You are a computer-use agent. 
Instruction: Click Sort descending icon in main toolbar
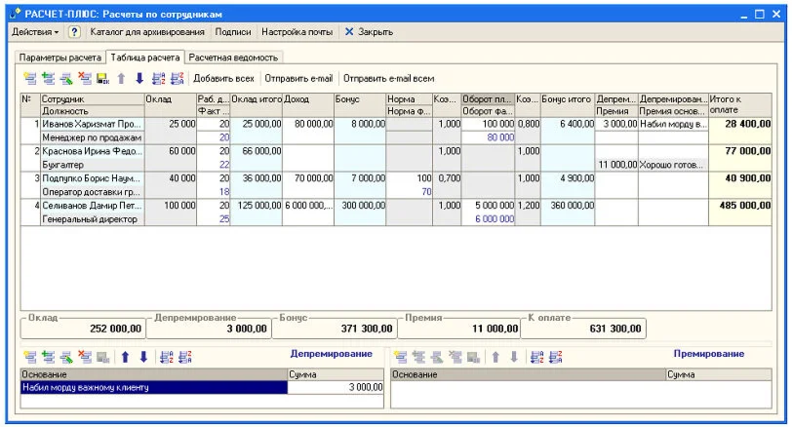pyautogui.click(x=177, y=78)
